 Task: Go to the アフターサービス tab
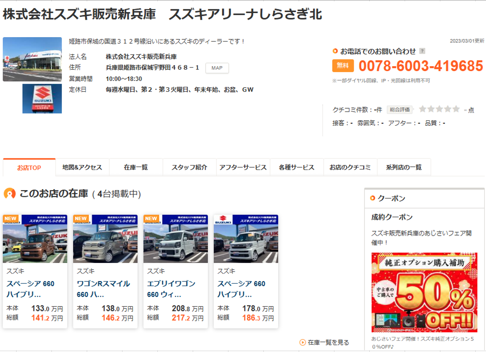click(243, 168)
